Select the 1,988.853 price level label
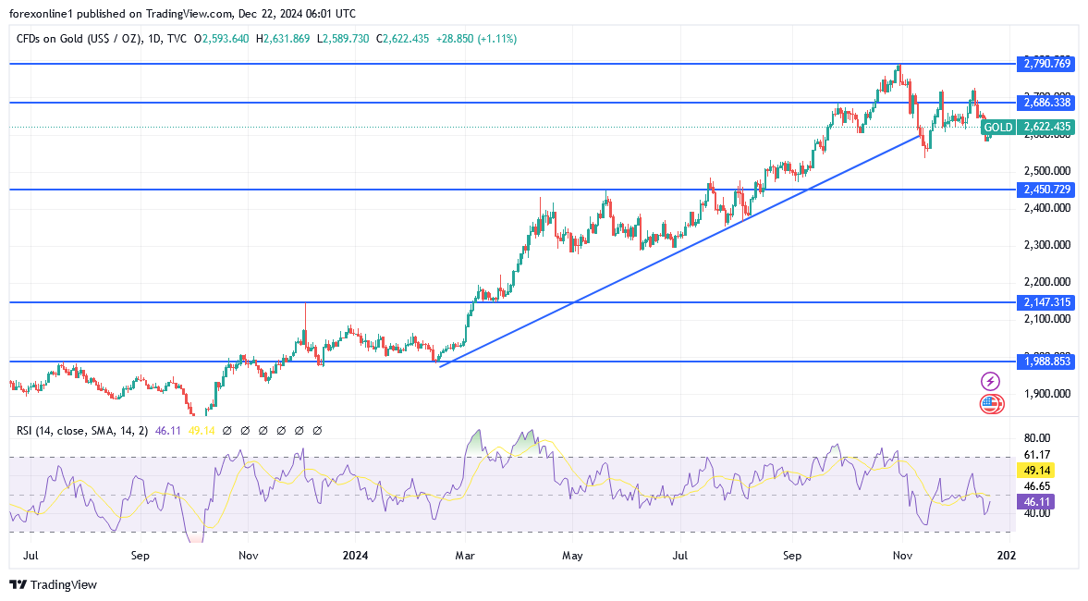 click(1047, 362)
